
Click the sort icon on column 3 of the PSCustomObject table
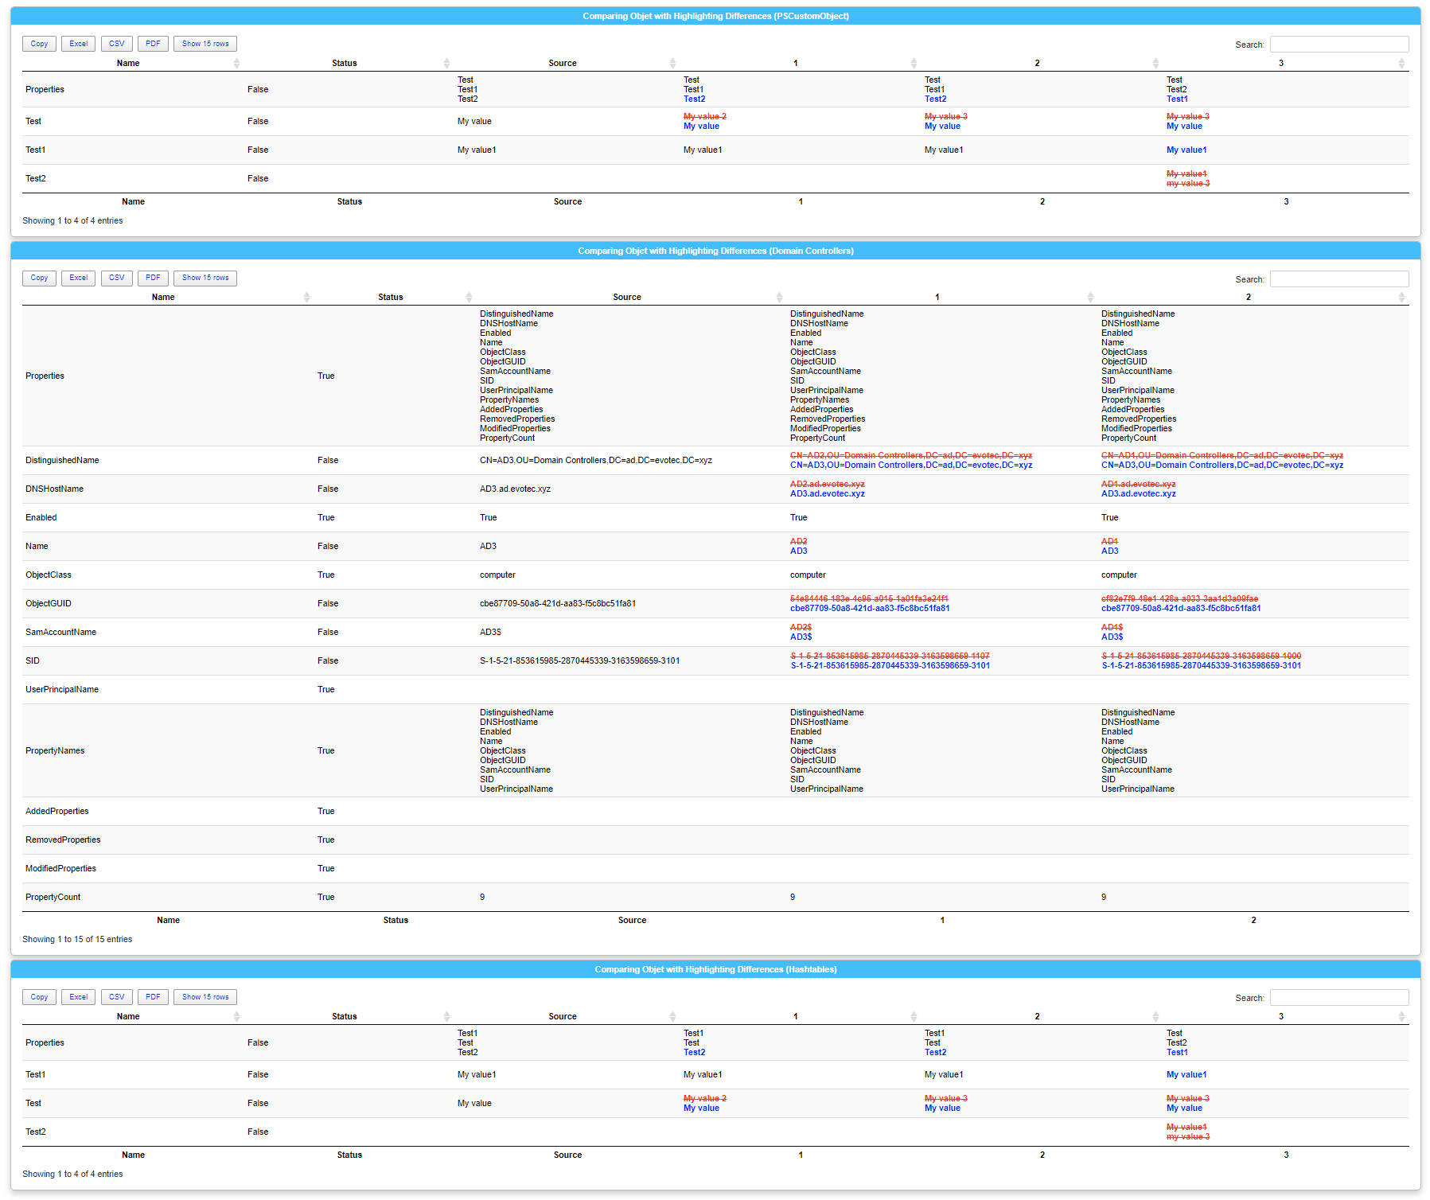click(1401, 63)
